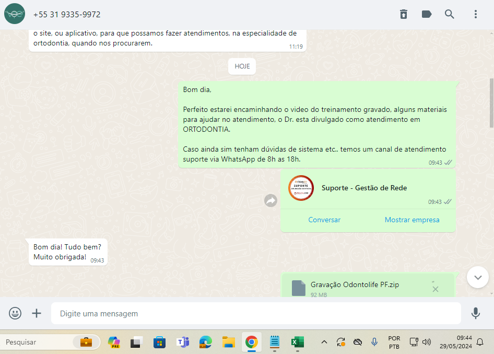
Task: Click the sync status tray icon
Action: click(341, 342)
